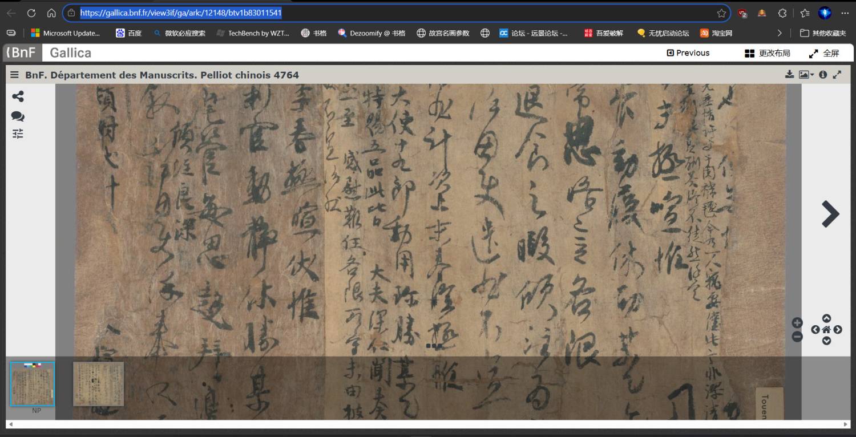Viewport: 856px width, 437px height.
Task: Click the download icon in the viewer header
Action: [x=790, y=74]
